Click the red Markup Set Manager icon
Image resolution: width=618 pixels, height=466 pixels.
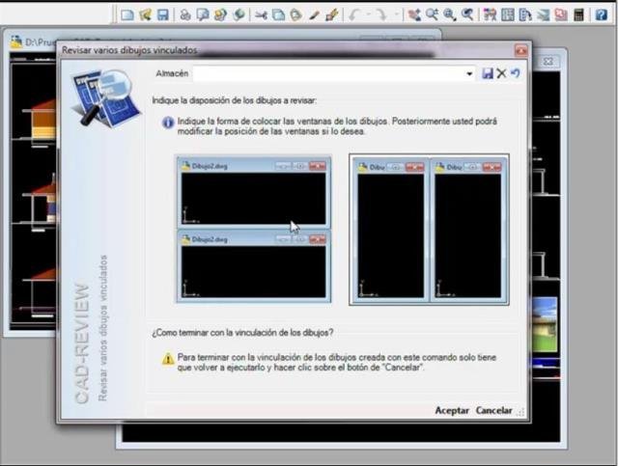pyautogui.click(x=561, y=15)
